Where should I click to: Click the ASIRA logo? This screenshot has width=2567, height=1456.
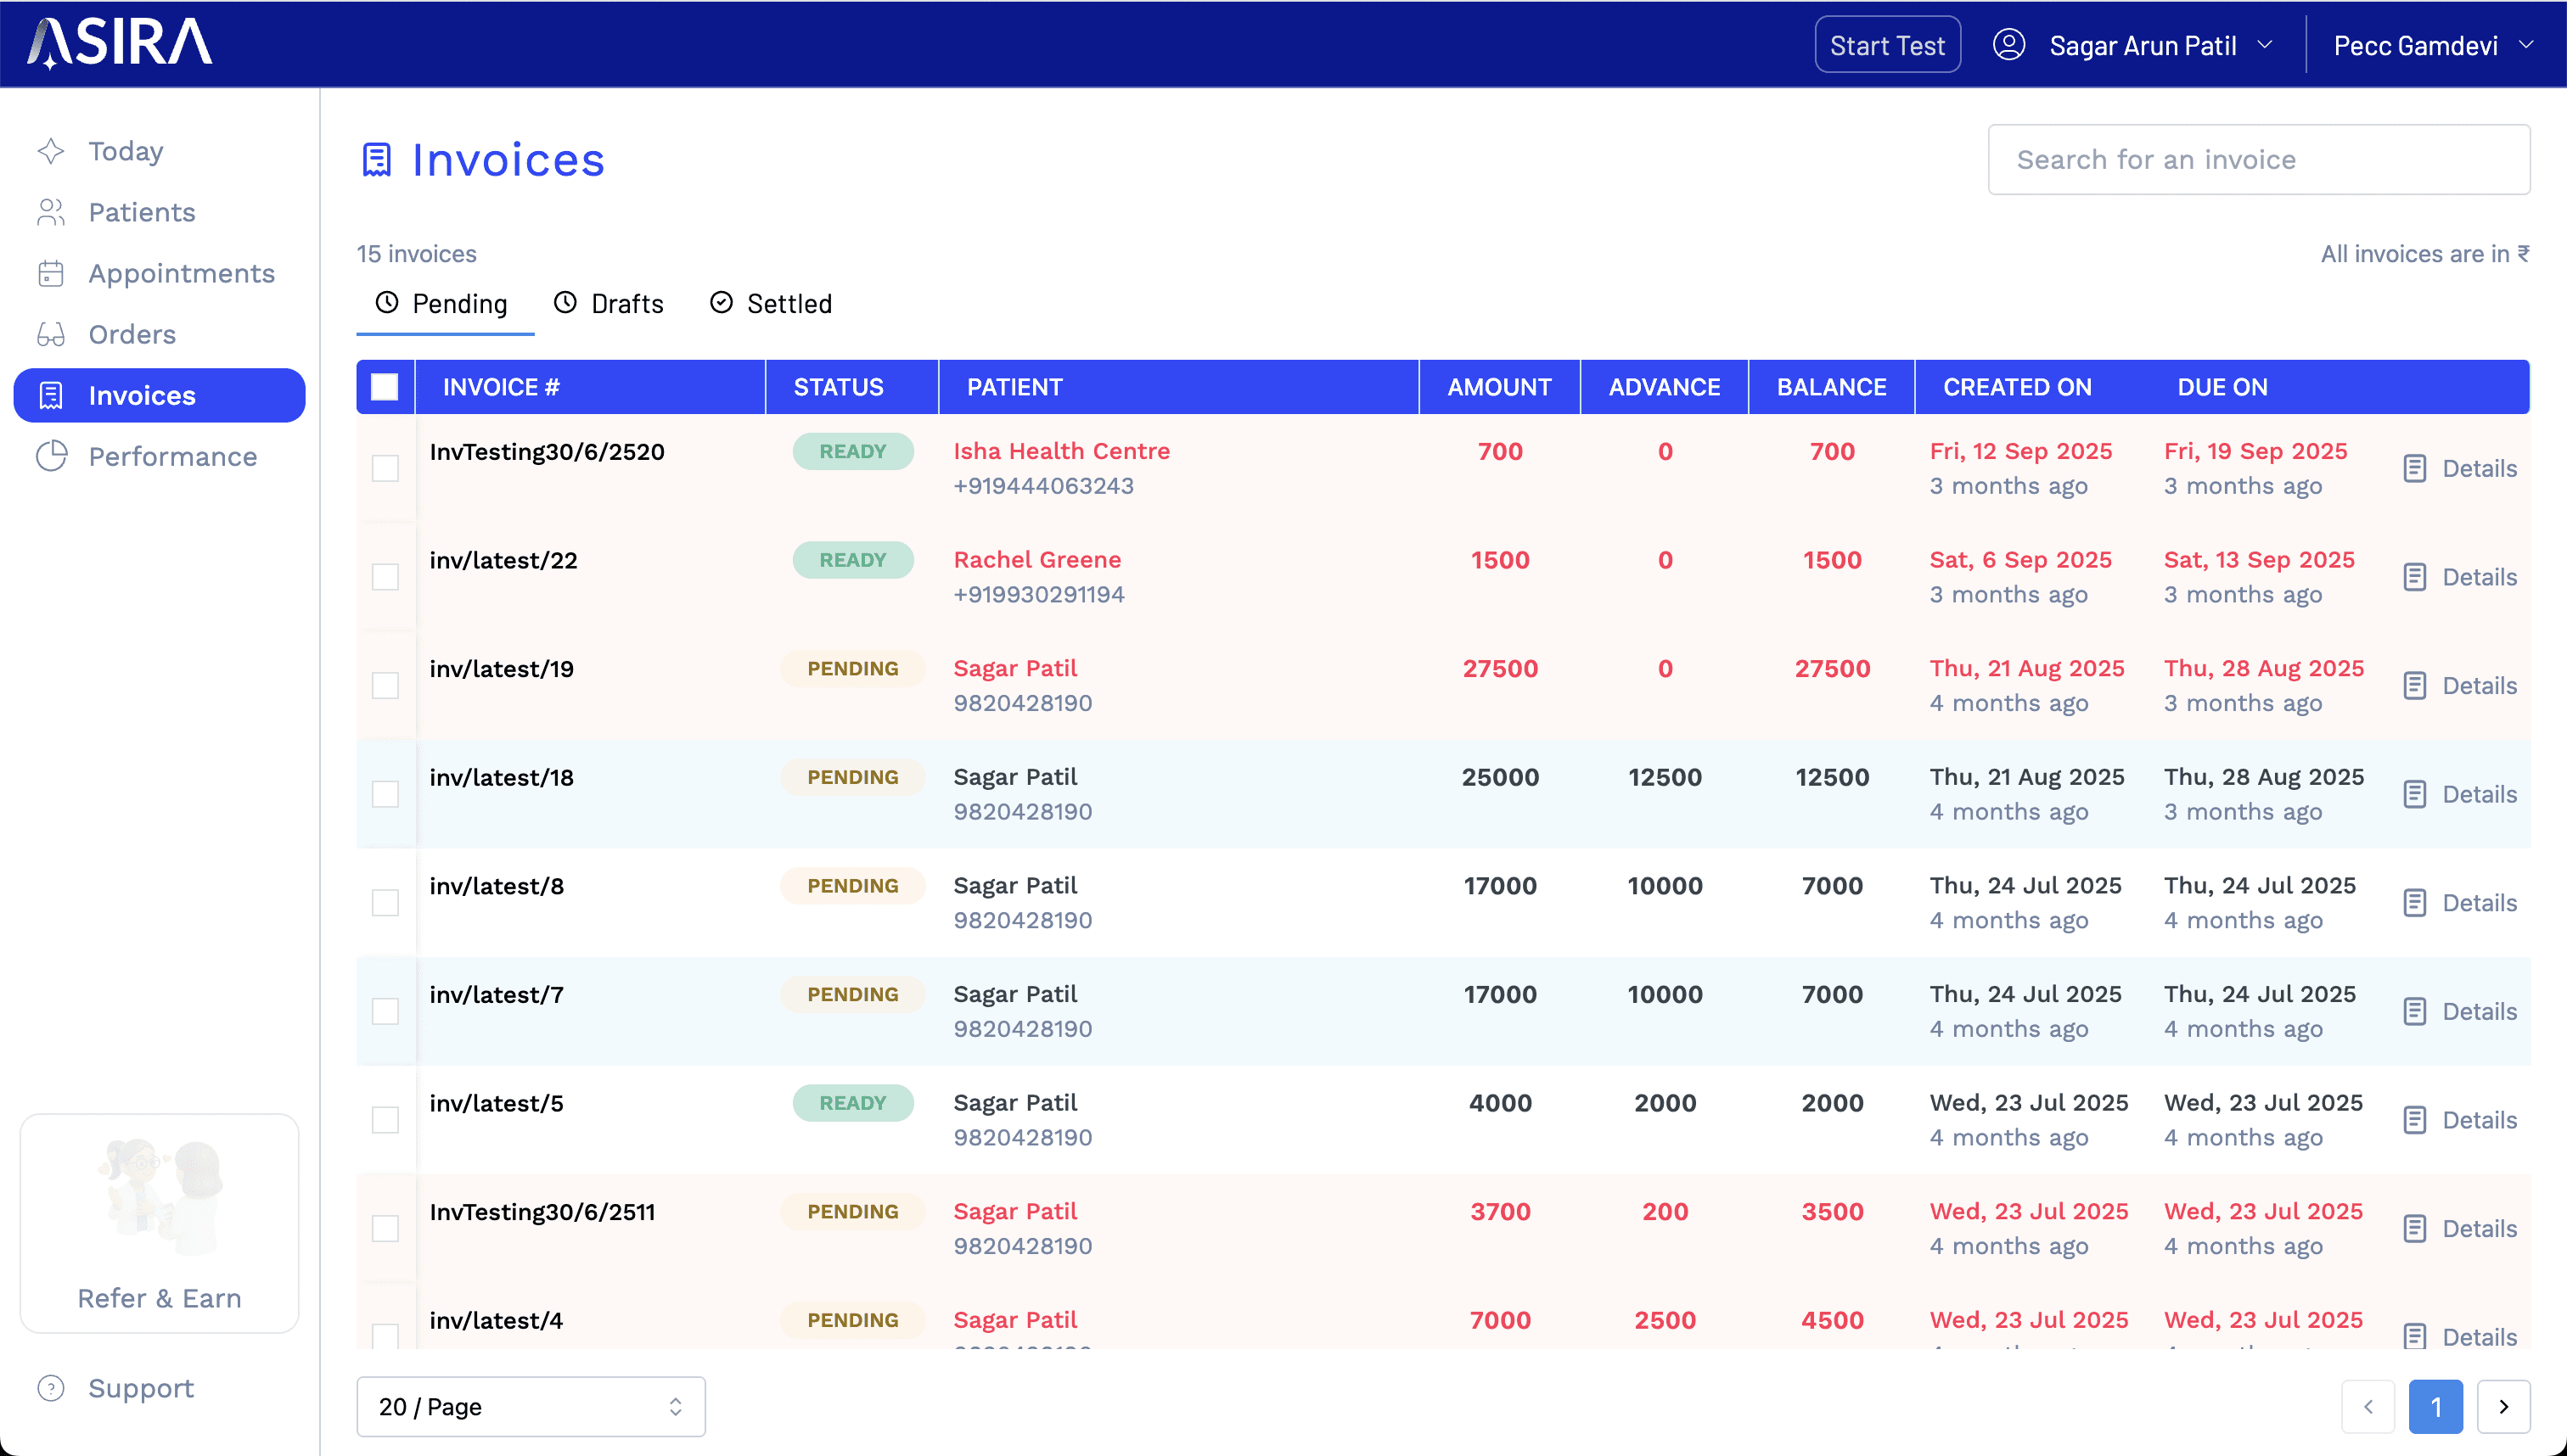point(120,44)
